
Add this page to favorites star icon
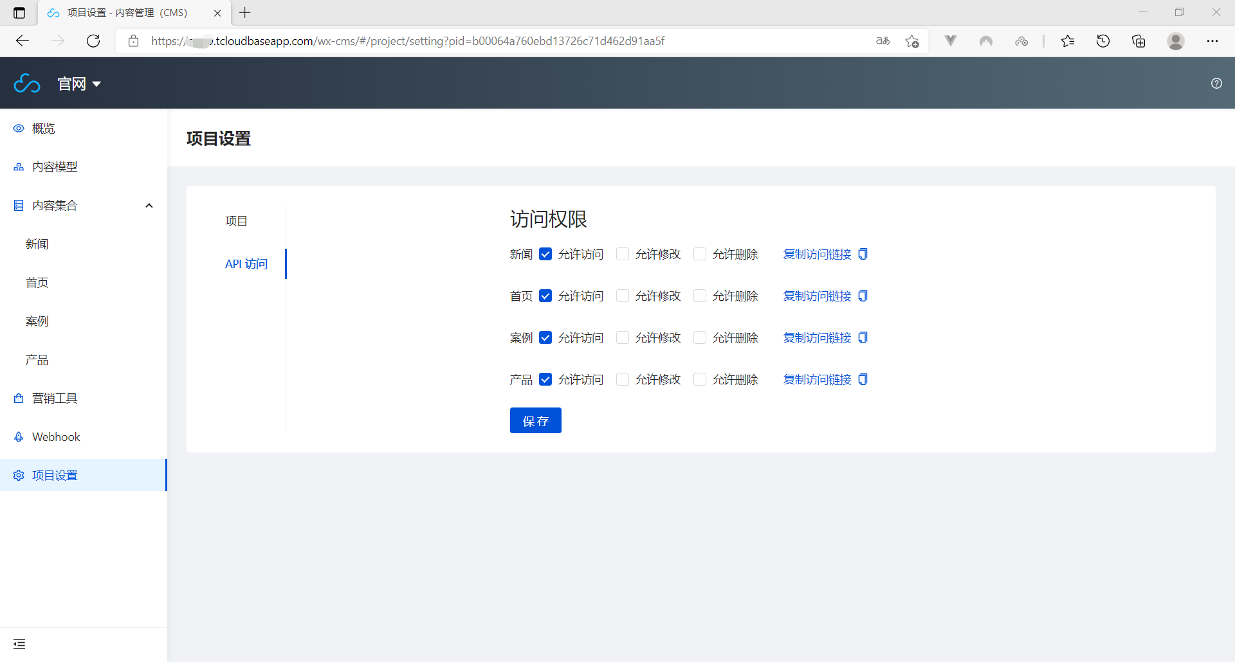(911, 41)
